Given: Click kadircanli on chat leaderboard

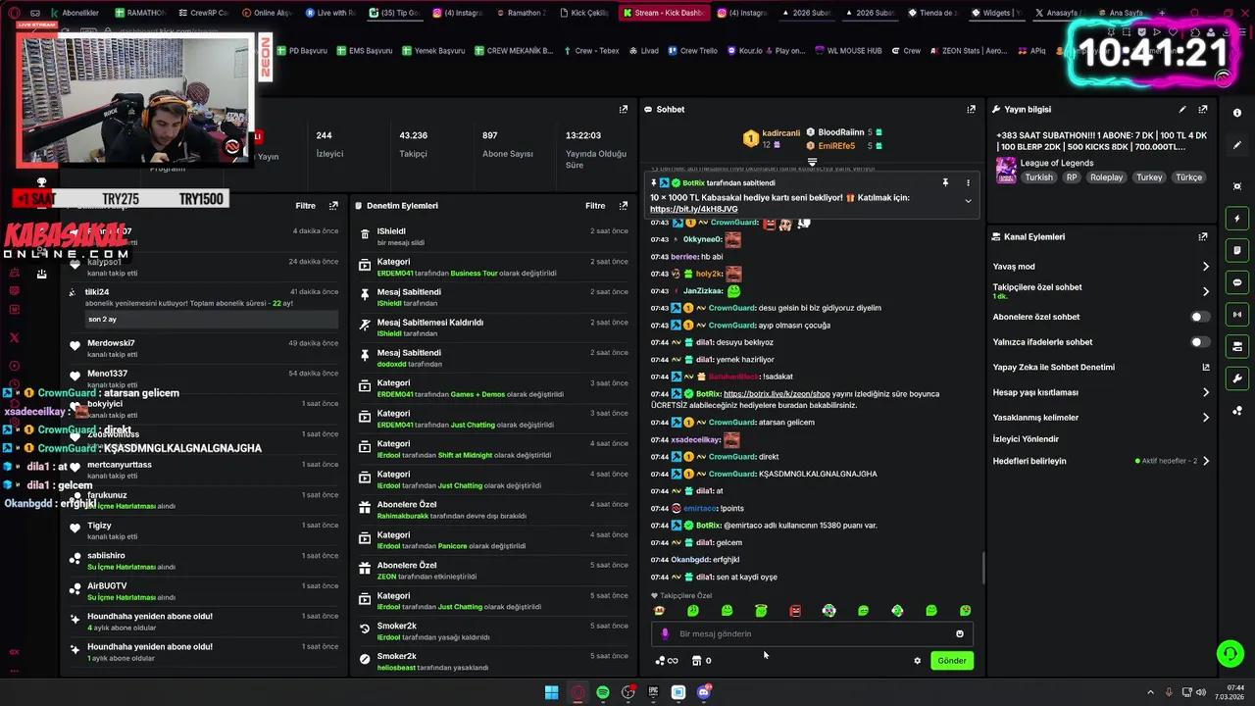Looking at the screenshot, I should coord(780,133).
